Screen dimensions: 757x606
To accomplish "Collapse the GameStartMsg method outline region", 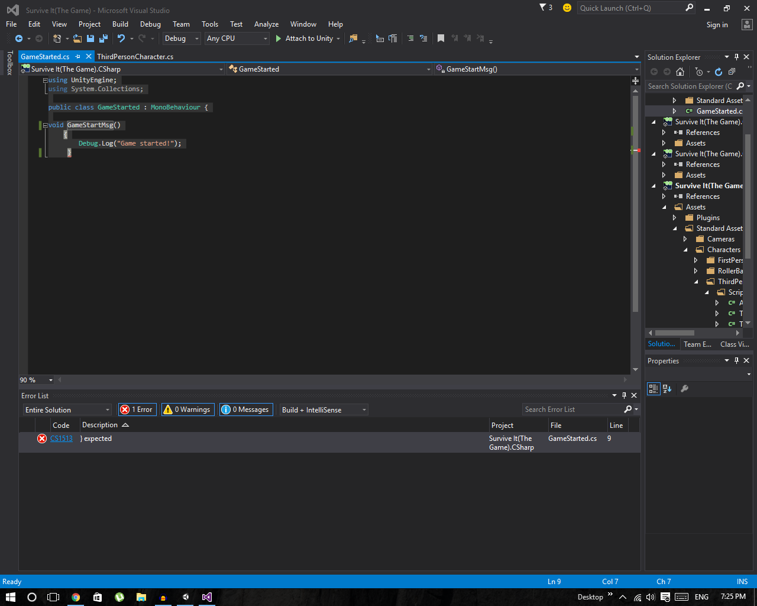I will coord(46,125).
